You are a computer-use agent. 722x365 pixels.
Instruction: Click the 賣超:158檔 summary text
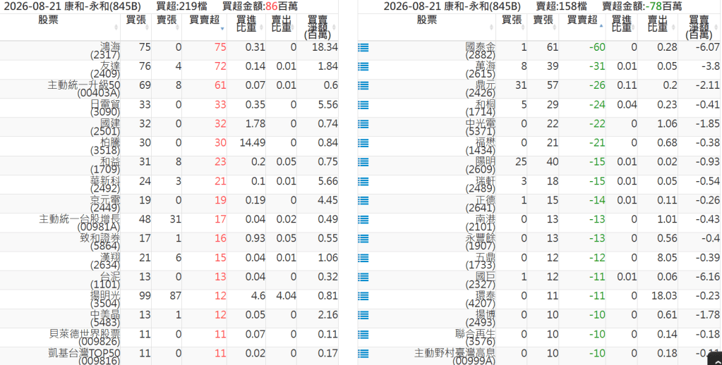[x=562, y=6]
